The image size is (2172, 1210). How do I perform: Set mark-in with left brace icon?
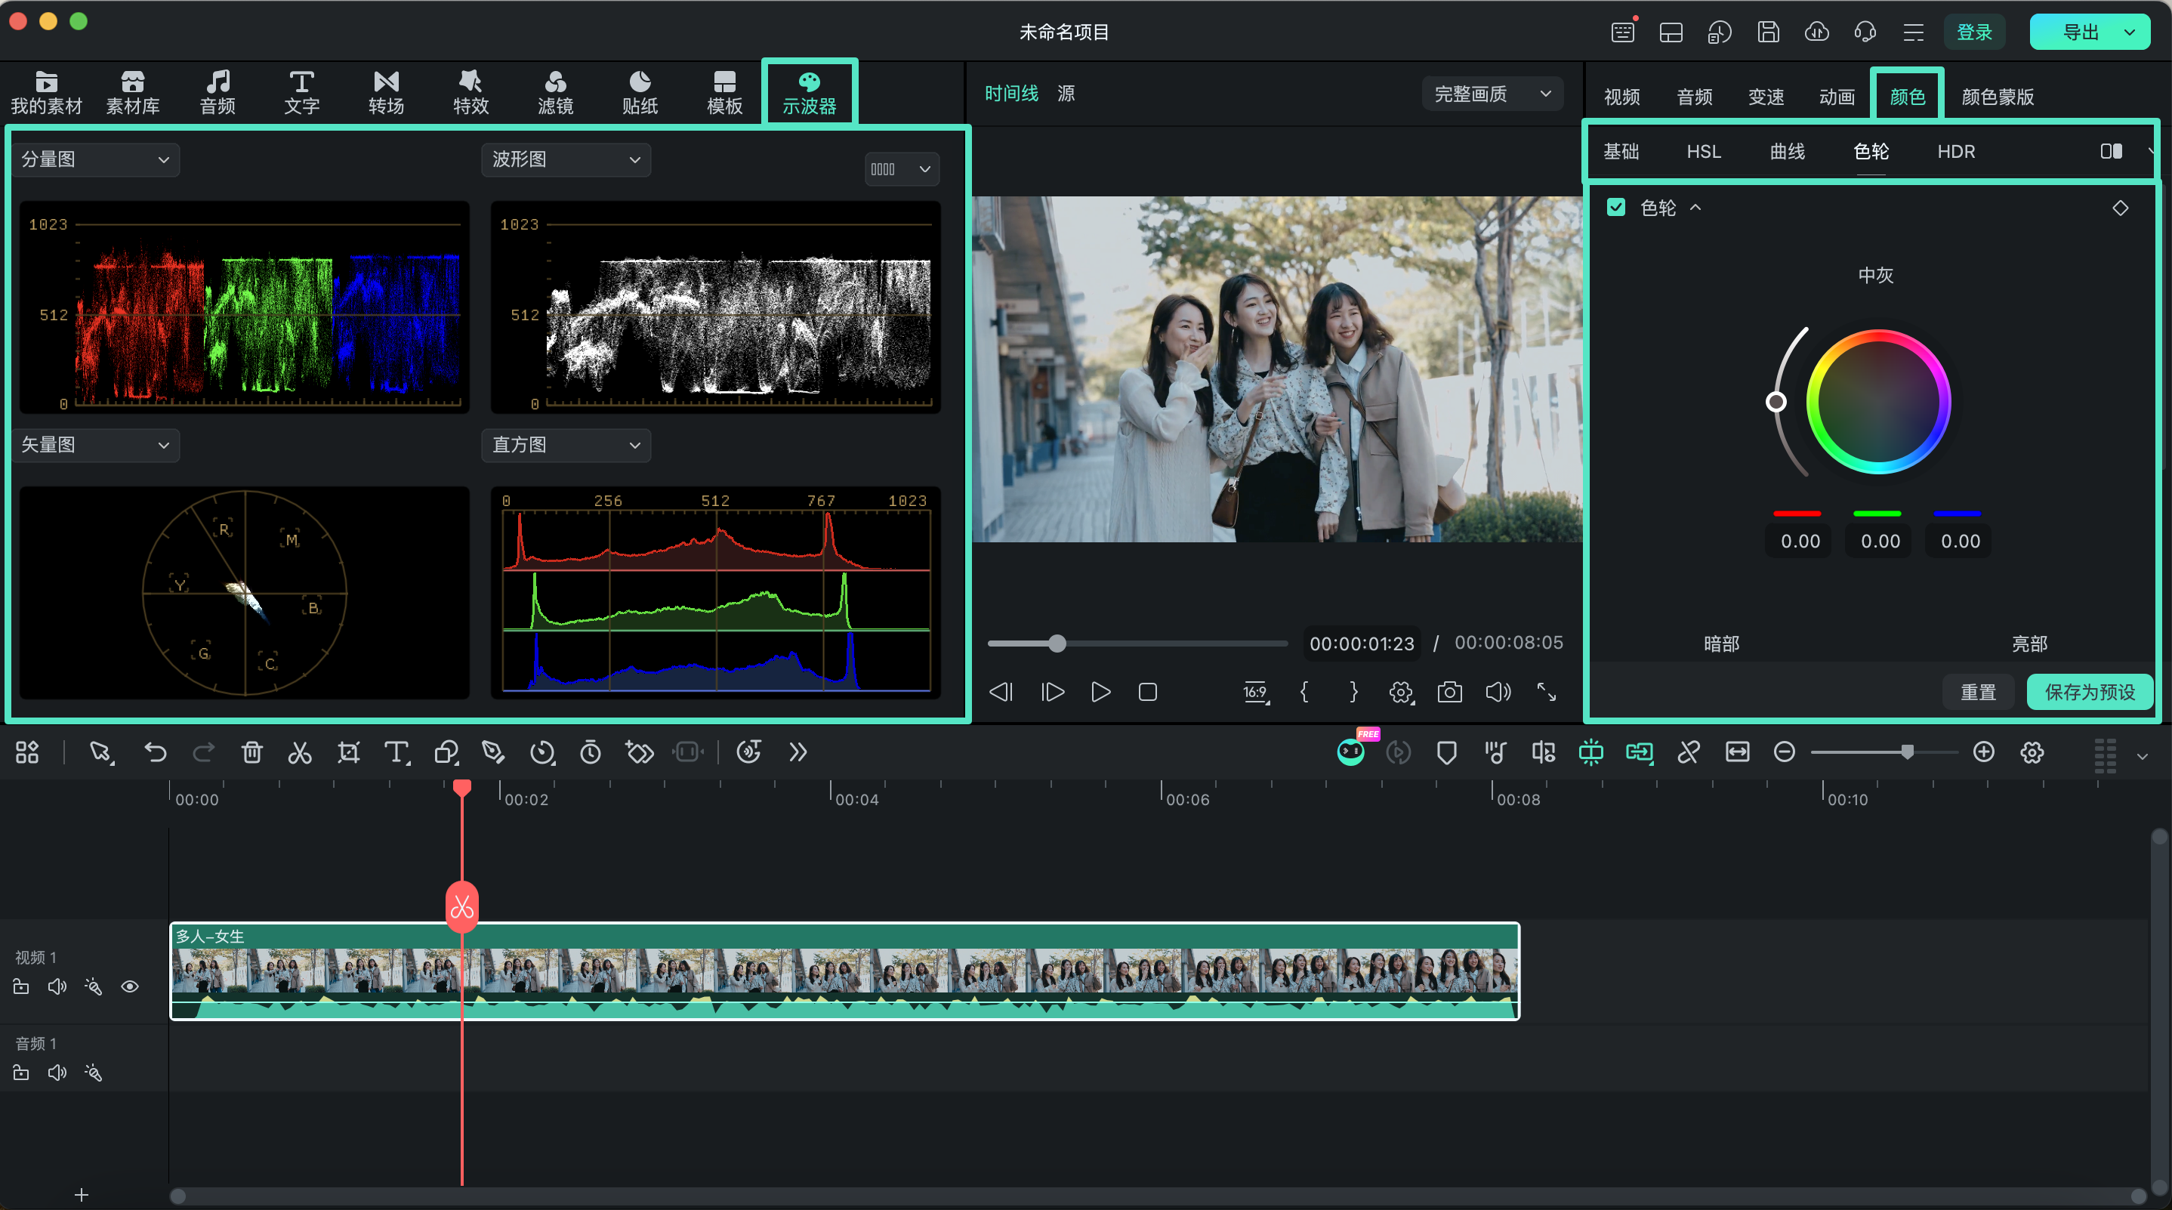point(1304,693)
